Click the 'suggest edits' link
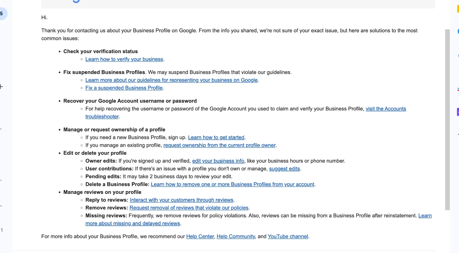 (285, 169)
